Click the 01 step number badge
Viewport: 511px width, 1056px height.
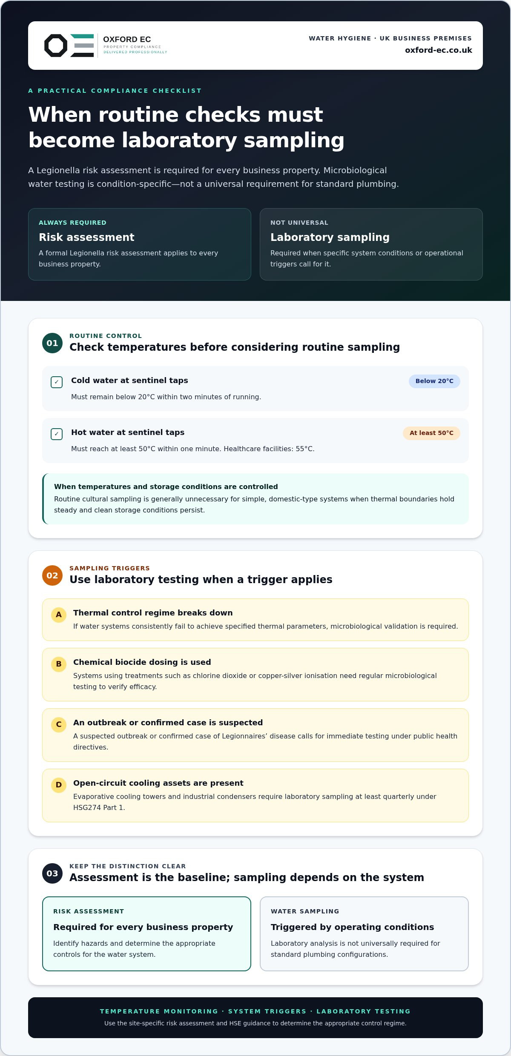52,343
